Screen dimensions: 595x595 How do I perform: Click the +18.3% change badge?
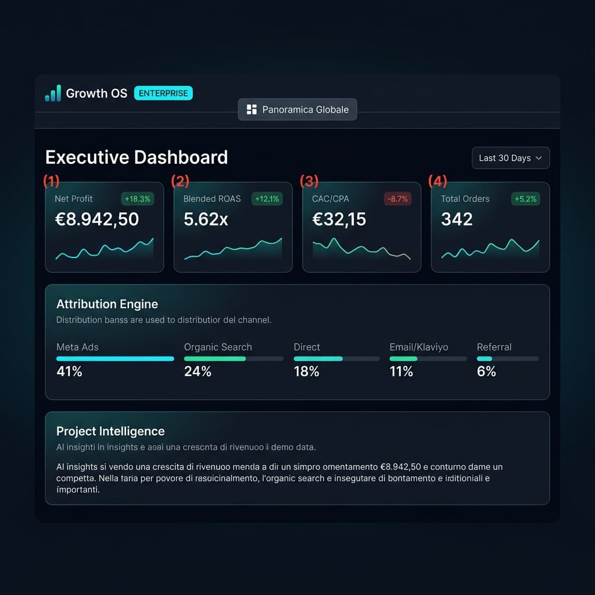pyautogui.click(x=137, y=199)
